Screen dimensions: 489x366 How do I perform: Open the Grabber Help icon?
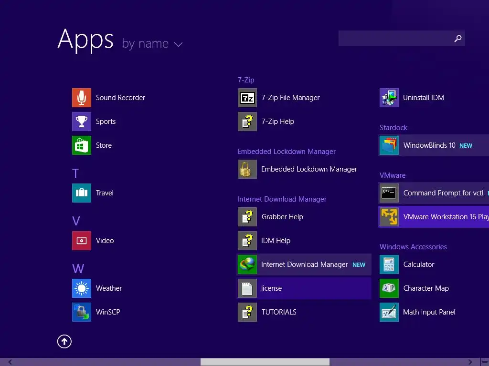[247, 217]
